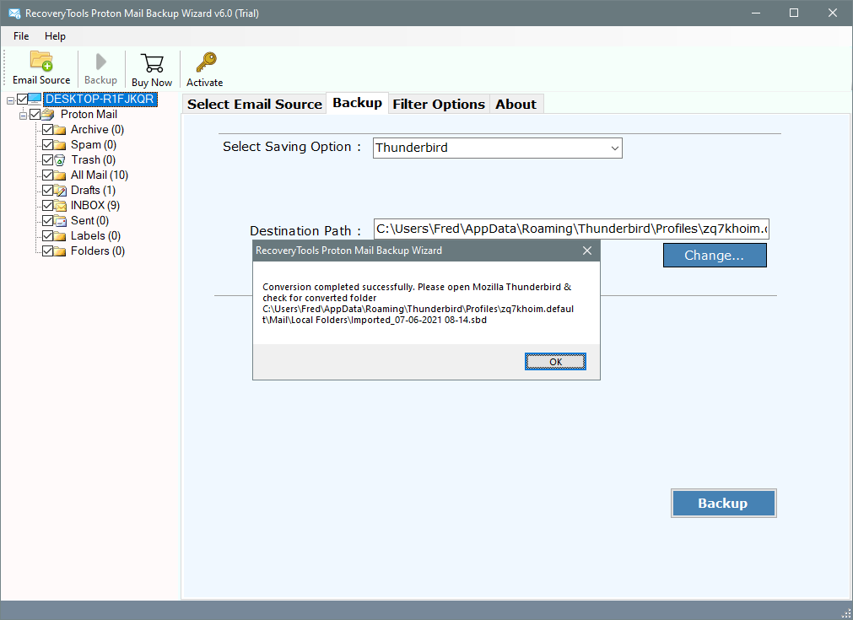Minimize the Backup Wizard window
The image size is (853, 620).
point(756,13)
